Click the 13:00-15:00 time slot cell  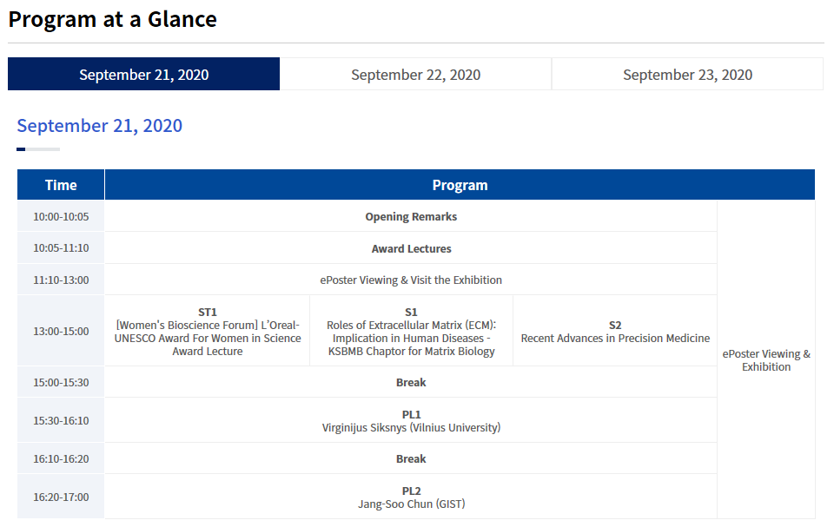[61, 332]
